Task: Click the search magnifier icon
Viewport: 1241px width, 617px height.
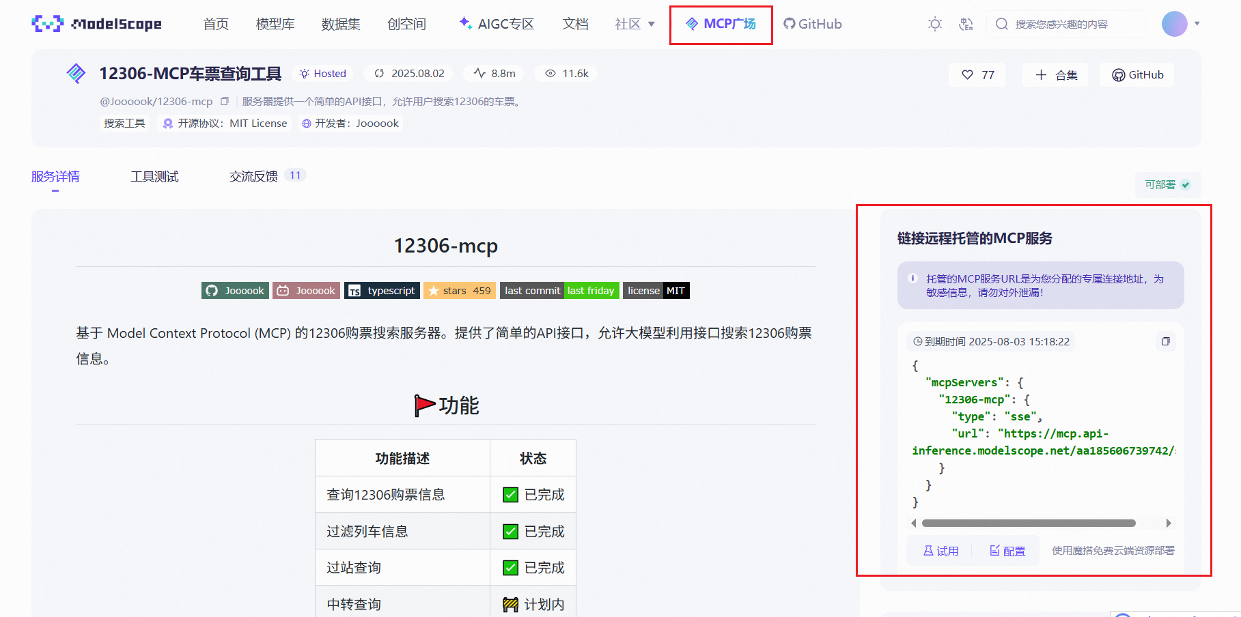Action: 1001,24
